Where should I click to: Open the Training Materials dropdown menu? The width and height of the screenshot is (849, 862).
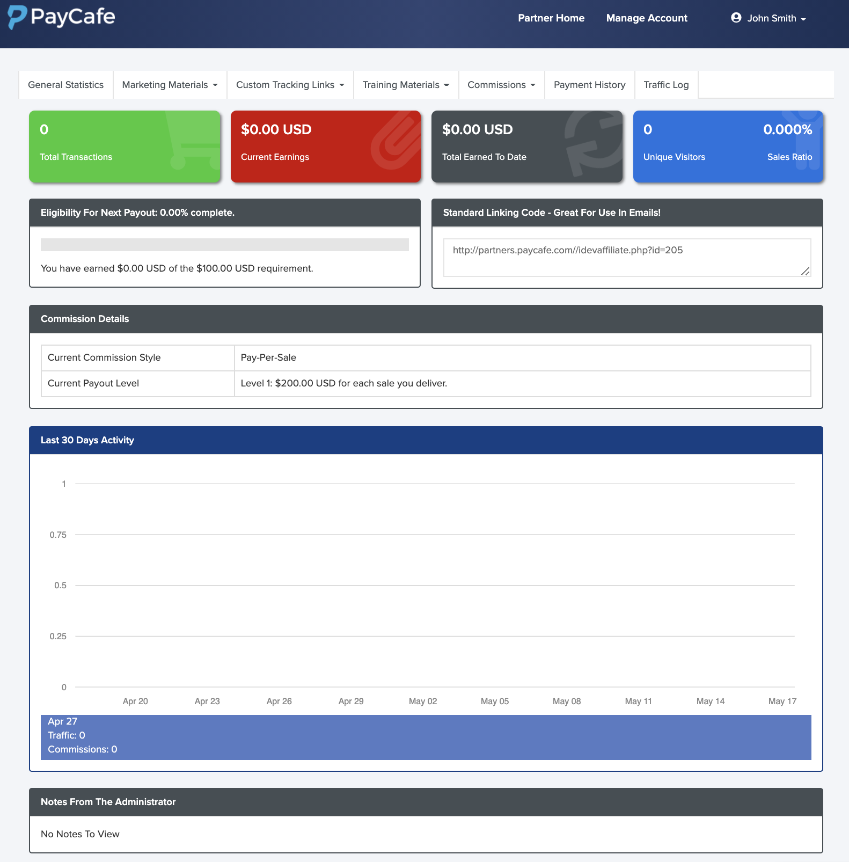pyautogui.click(x=406, y=85)
